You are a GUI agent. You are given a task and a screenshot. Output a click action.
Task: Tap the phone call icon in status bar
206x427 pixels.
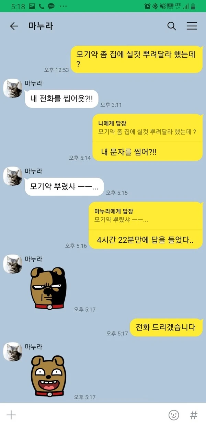click(x=42, y=6)
